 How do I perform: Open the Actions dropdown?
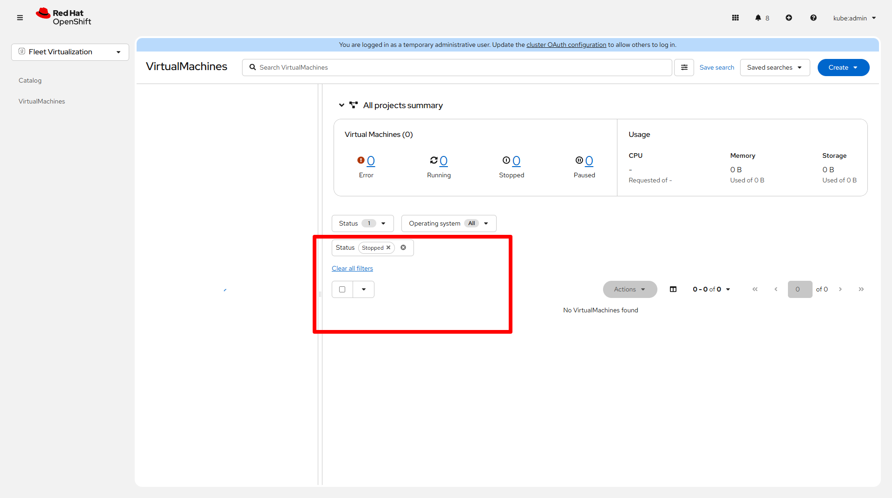pos(630,289)
